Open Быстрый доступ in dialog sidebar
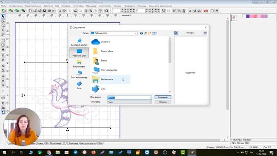The image size is (277, 156). [79, 42]
